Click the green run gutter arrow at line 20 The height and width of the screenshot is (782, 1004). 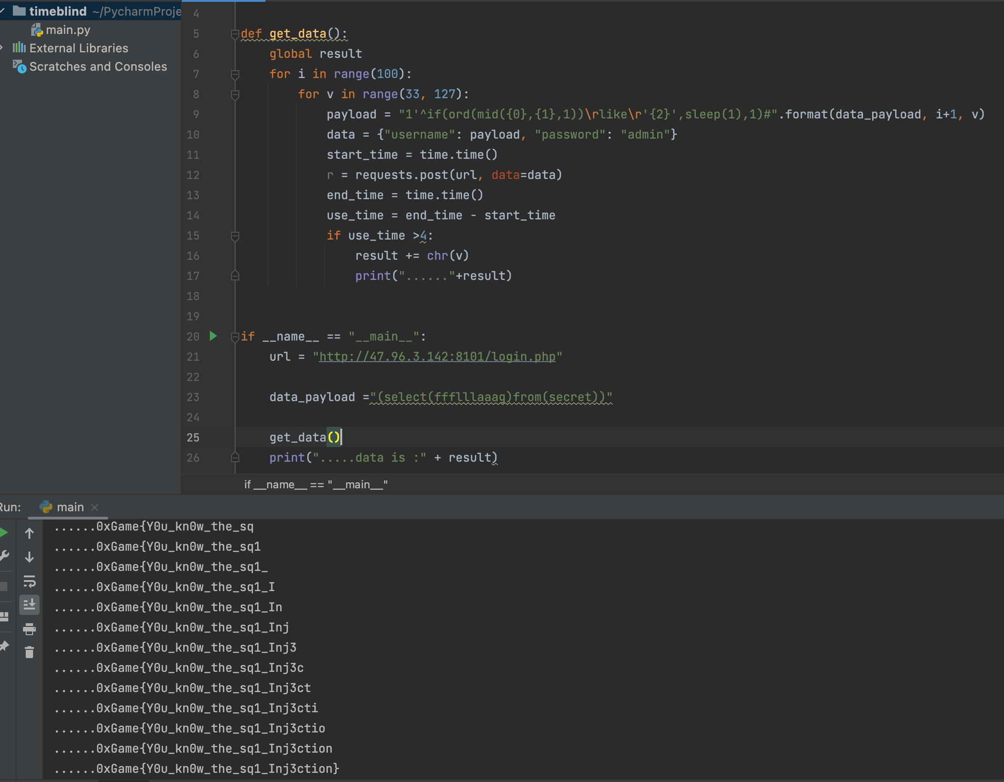213,336
